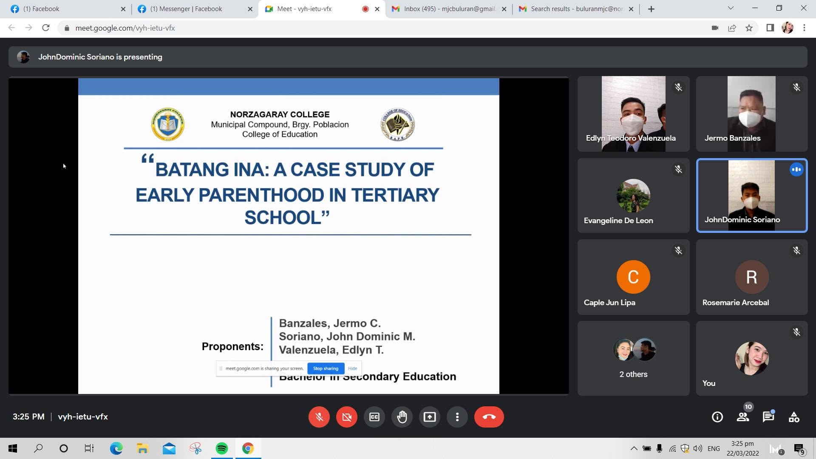Screen dimensions: 816x459
Task: Select Edlyn Teodoro Valenzuela video tile
Action: (633, 114)
